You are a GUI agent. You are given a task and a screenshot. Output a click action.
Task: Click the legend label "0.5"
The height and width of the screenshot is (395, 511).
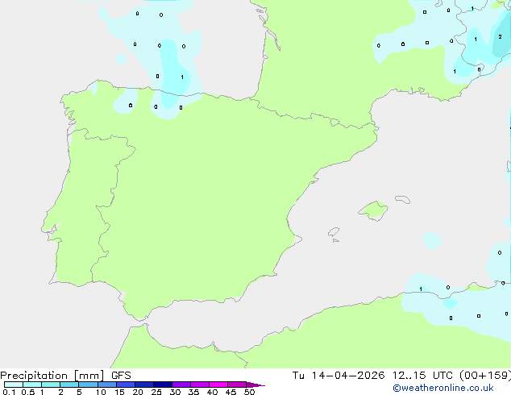pyautogui.click(x=28, y=392)
